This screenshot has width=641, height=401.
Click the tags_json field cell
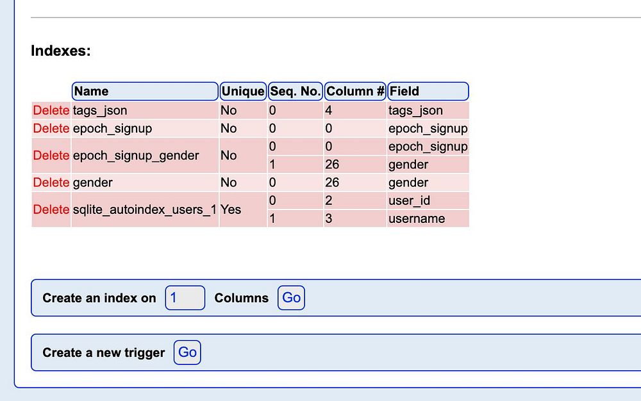[x=415, y=110]
